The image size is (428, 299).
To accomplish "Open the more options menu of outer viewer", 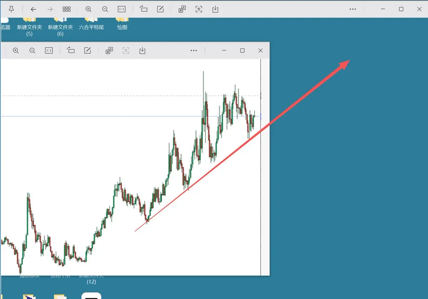I will (x=353, y=9).
